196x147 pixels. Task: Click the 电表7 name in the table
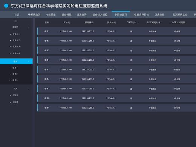47,89
